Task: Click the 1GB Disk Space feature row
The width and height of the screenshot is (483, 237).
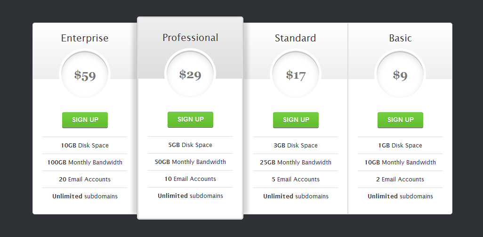Action: click(x=400, y=146)
